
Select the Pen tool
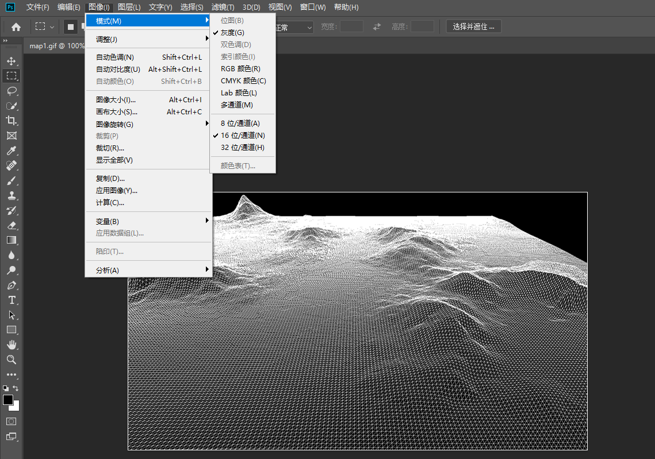pyautogui.click(x=12, y=286)
